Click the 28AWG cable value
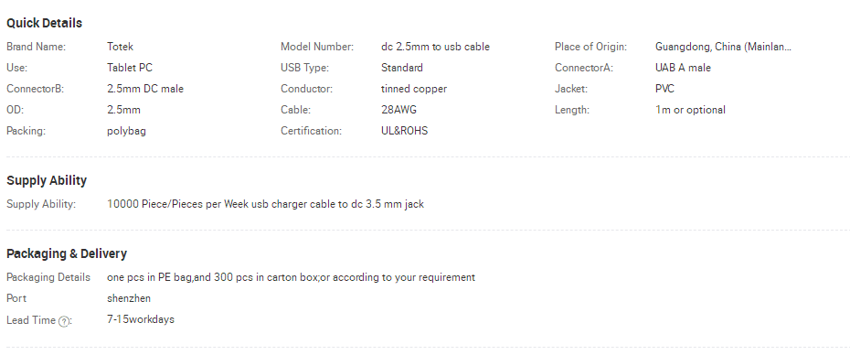This screenshot has height=355, width=850. pos(399,110)
